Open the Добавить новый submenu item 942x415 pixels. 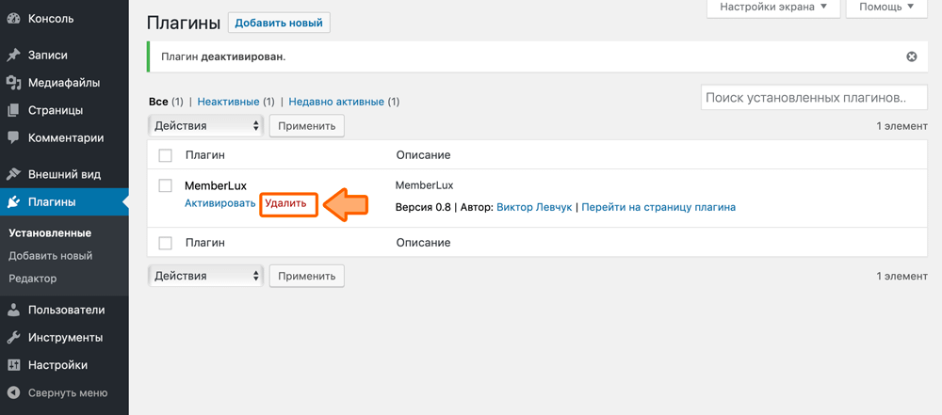coord(50,256)
